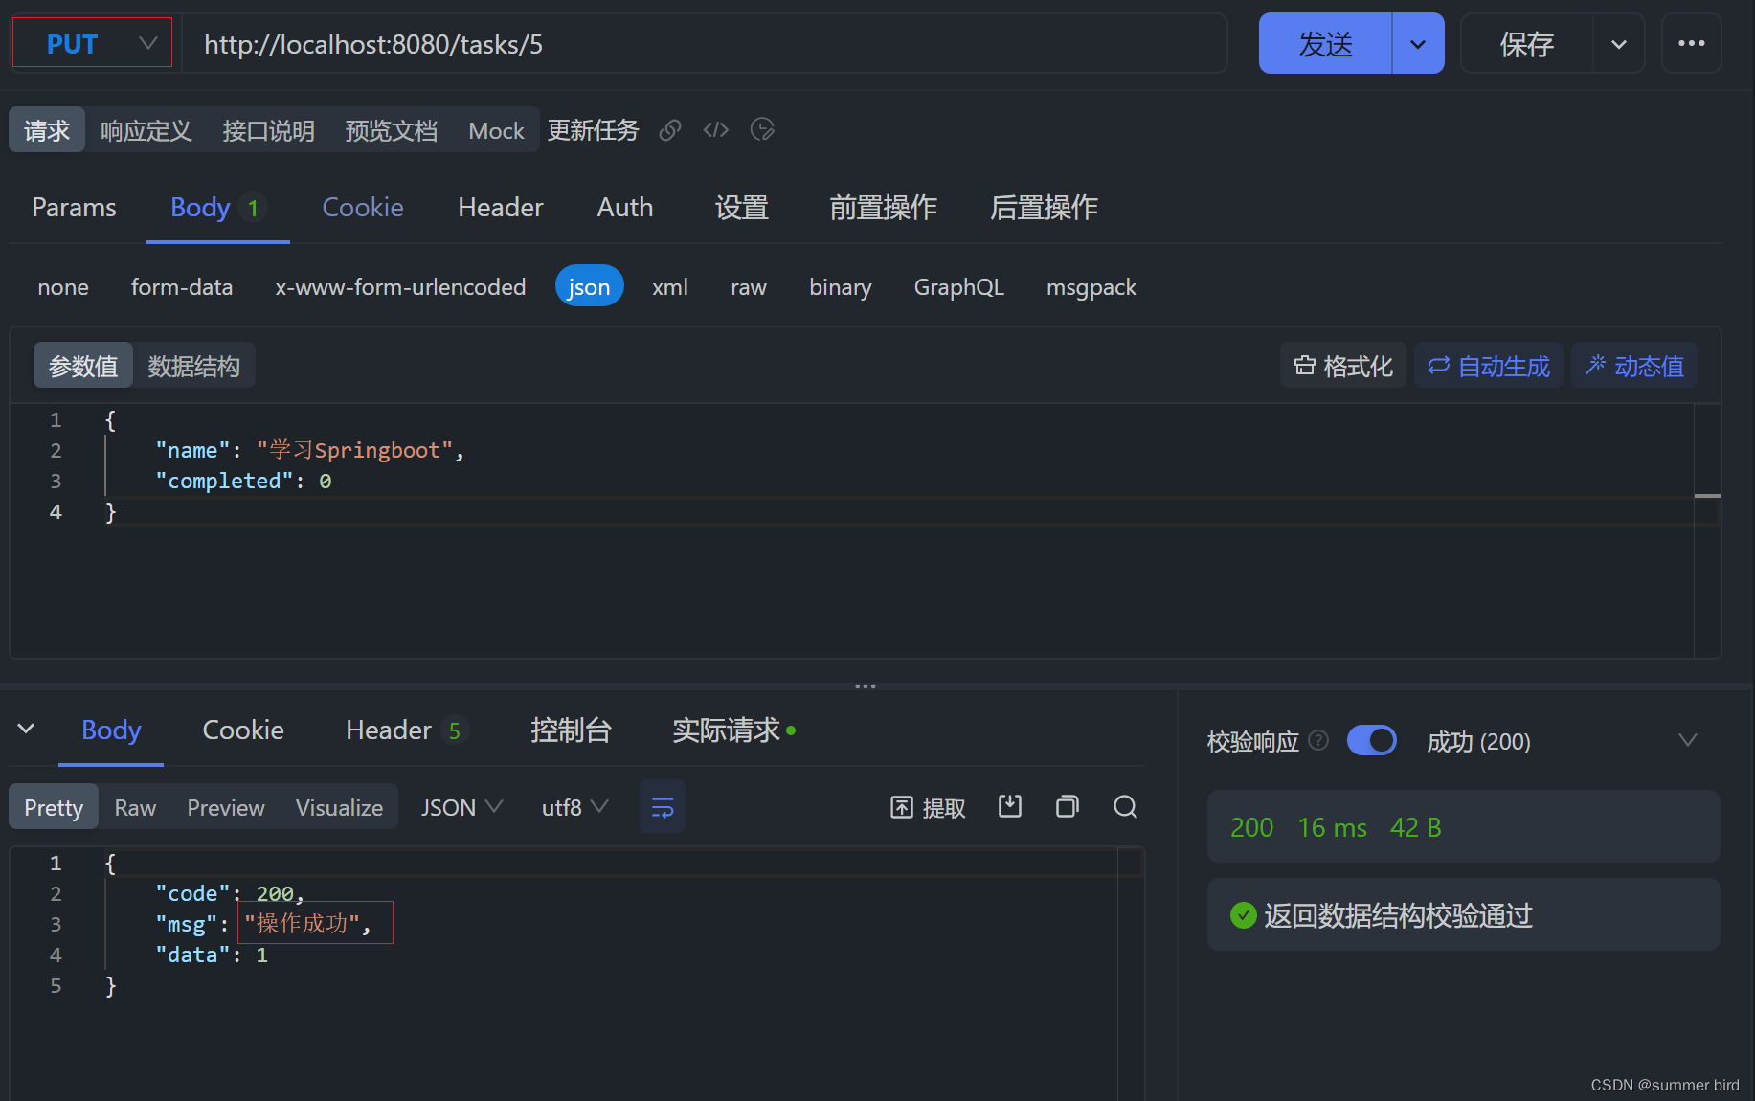
Task: Open the PUT method dropdown
Action: (x=92, y=43)
